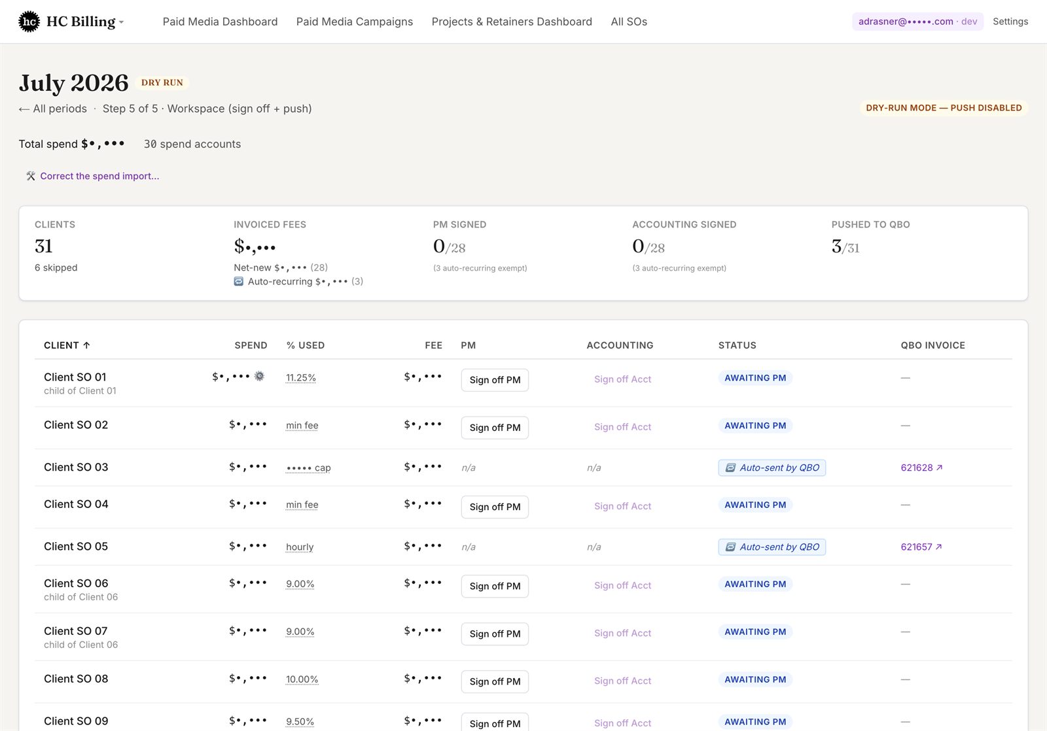The height and width of the screenshot is (731, 1047).
Task: Sign off PM for Client SO 07
Action: (x=495, y=634)
